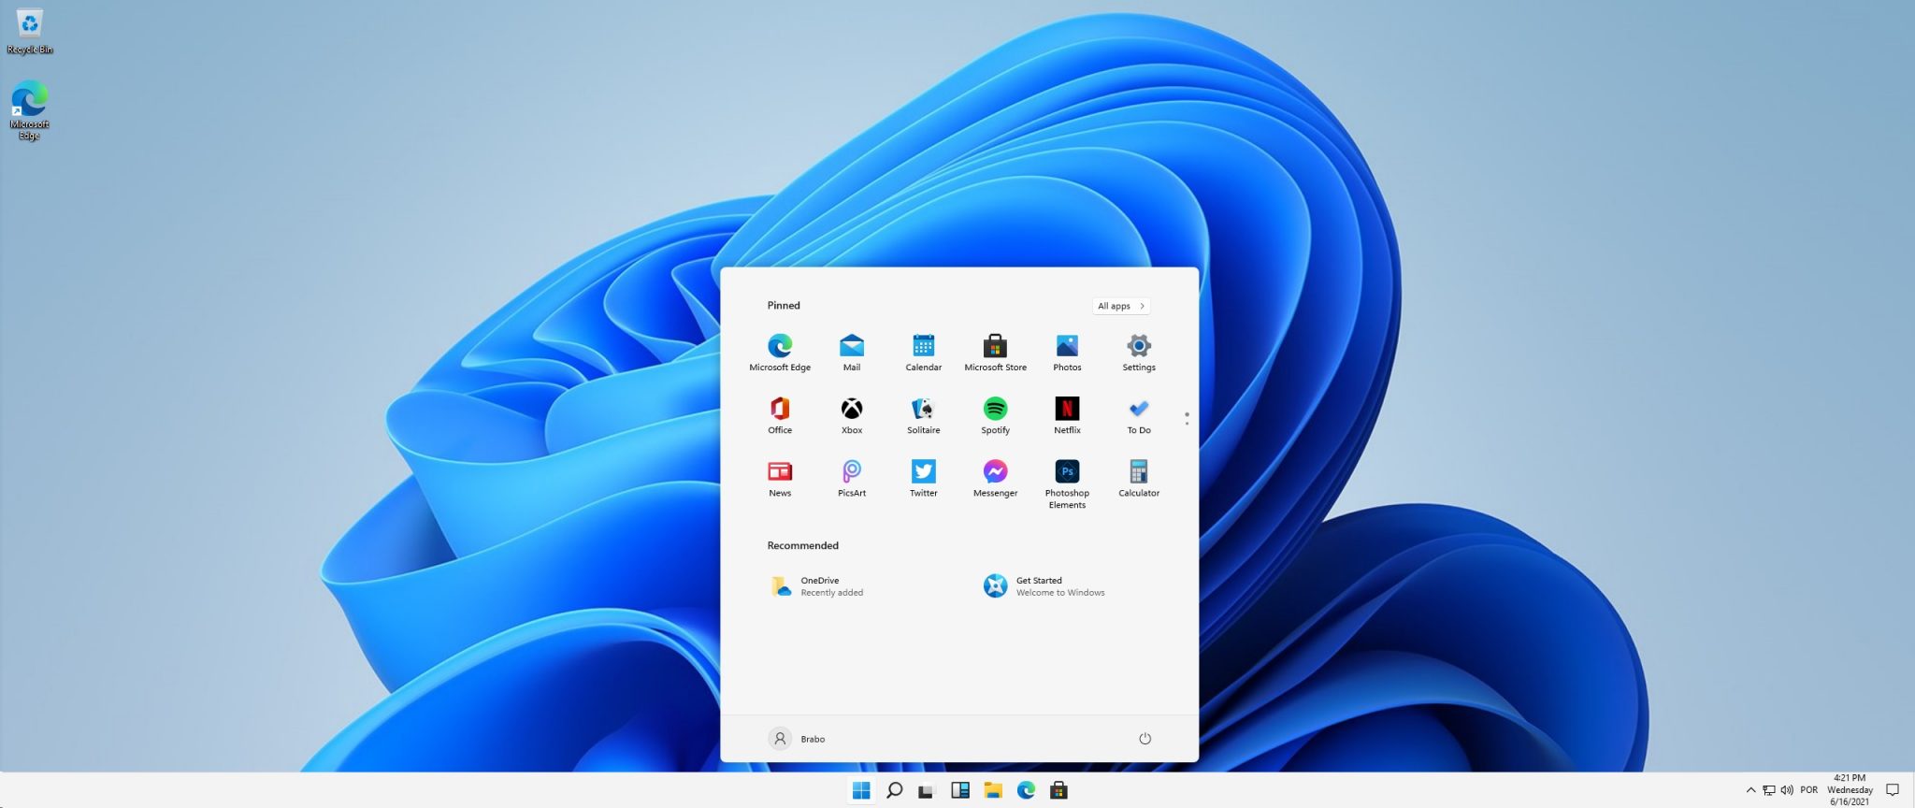Launch the Calculator app
Screen dimensions: 1915x808
pyautogui.click(x=1139, y=478)
